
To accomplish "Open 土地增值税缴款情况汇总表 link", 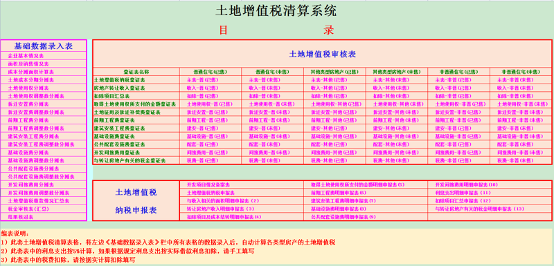I will [39, 201].
